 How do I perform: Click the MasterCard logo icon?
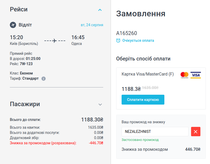click(x=185, y=75)
